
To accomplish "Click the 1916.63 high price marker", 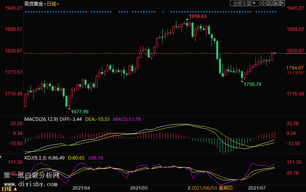I will (x=197, y=17).
